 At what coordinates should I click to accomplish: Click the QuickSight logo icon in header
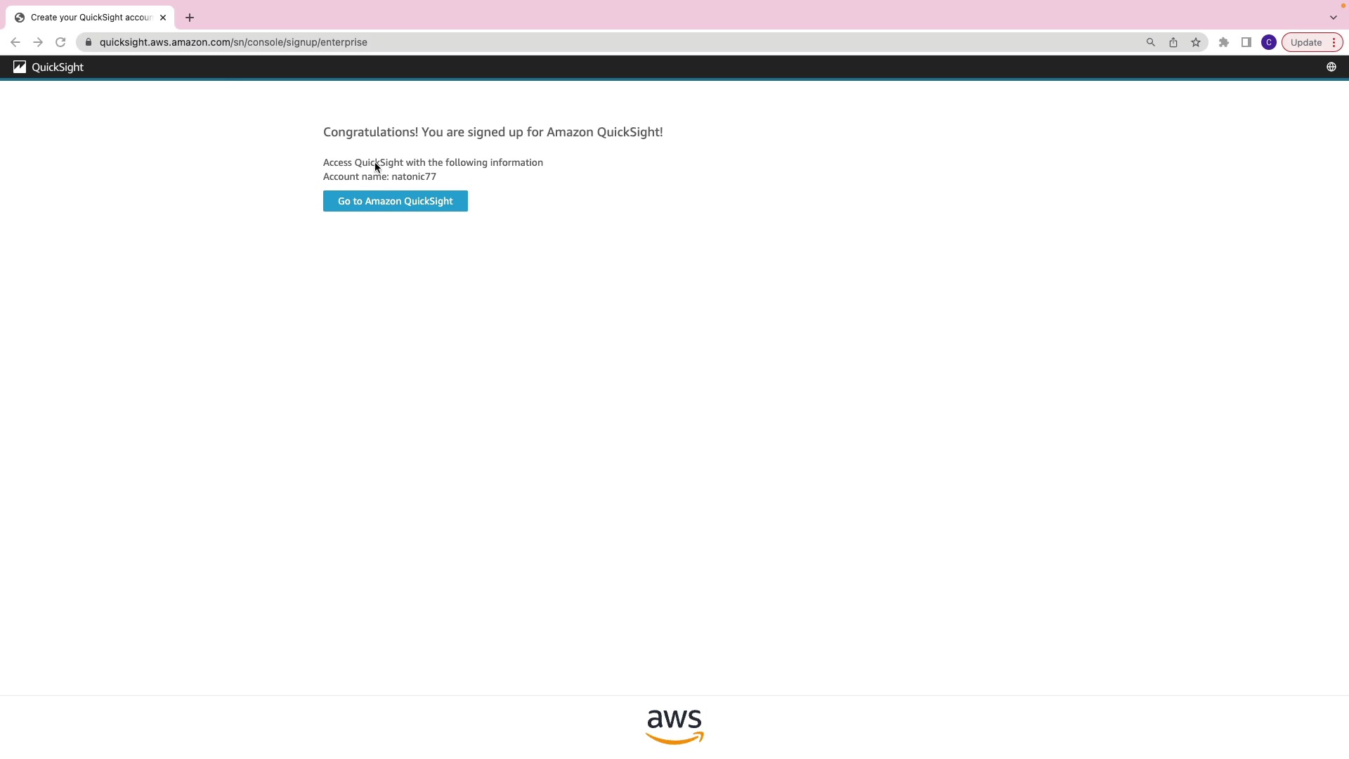[x=20, y=67]
